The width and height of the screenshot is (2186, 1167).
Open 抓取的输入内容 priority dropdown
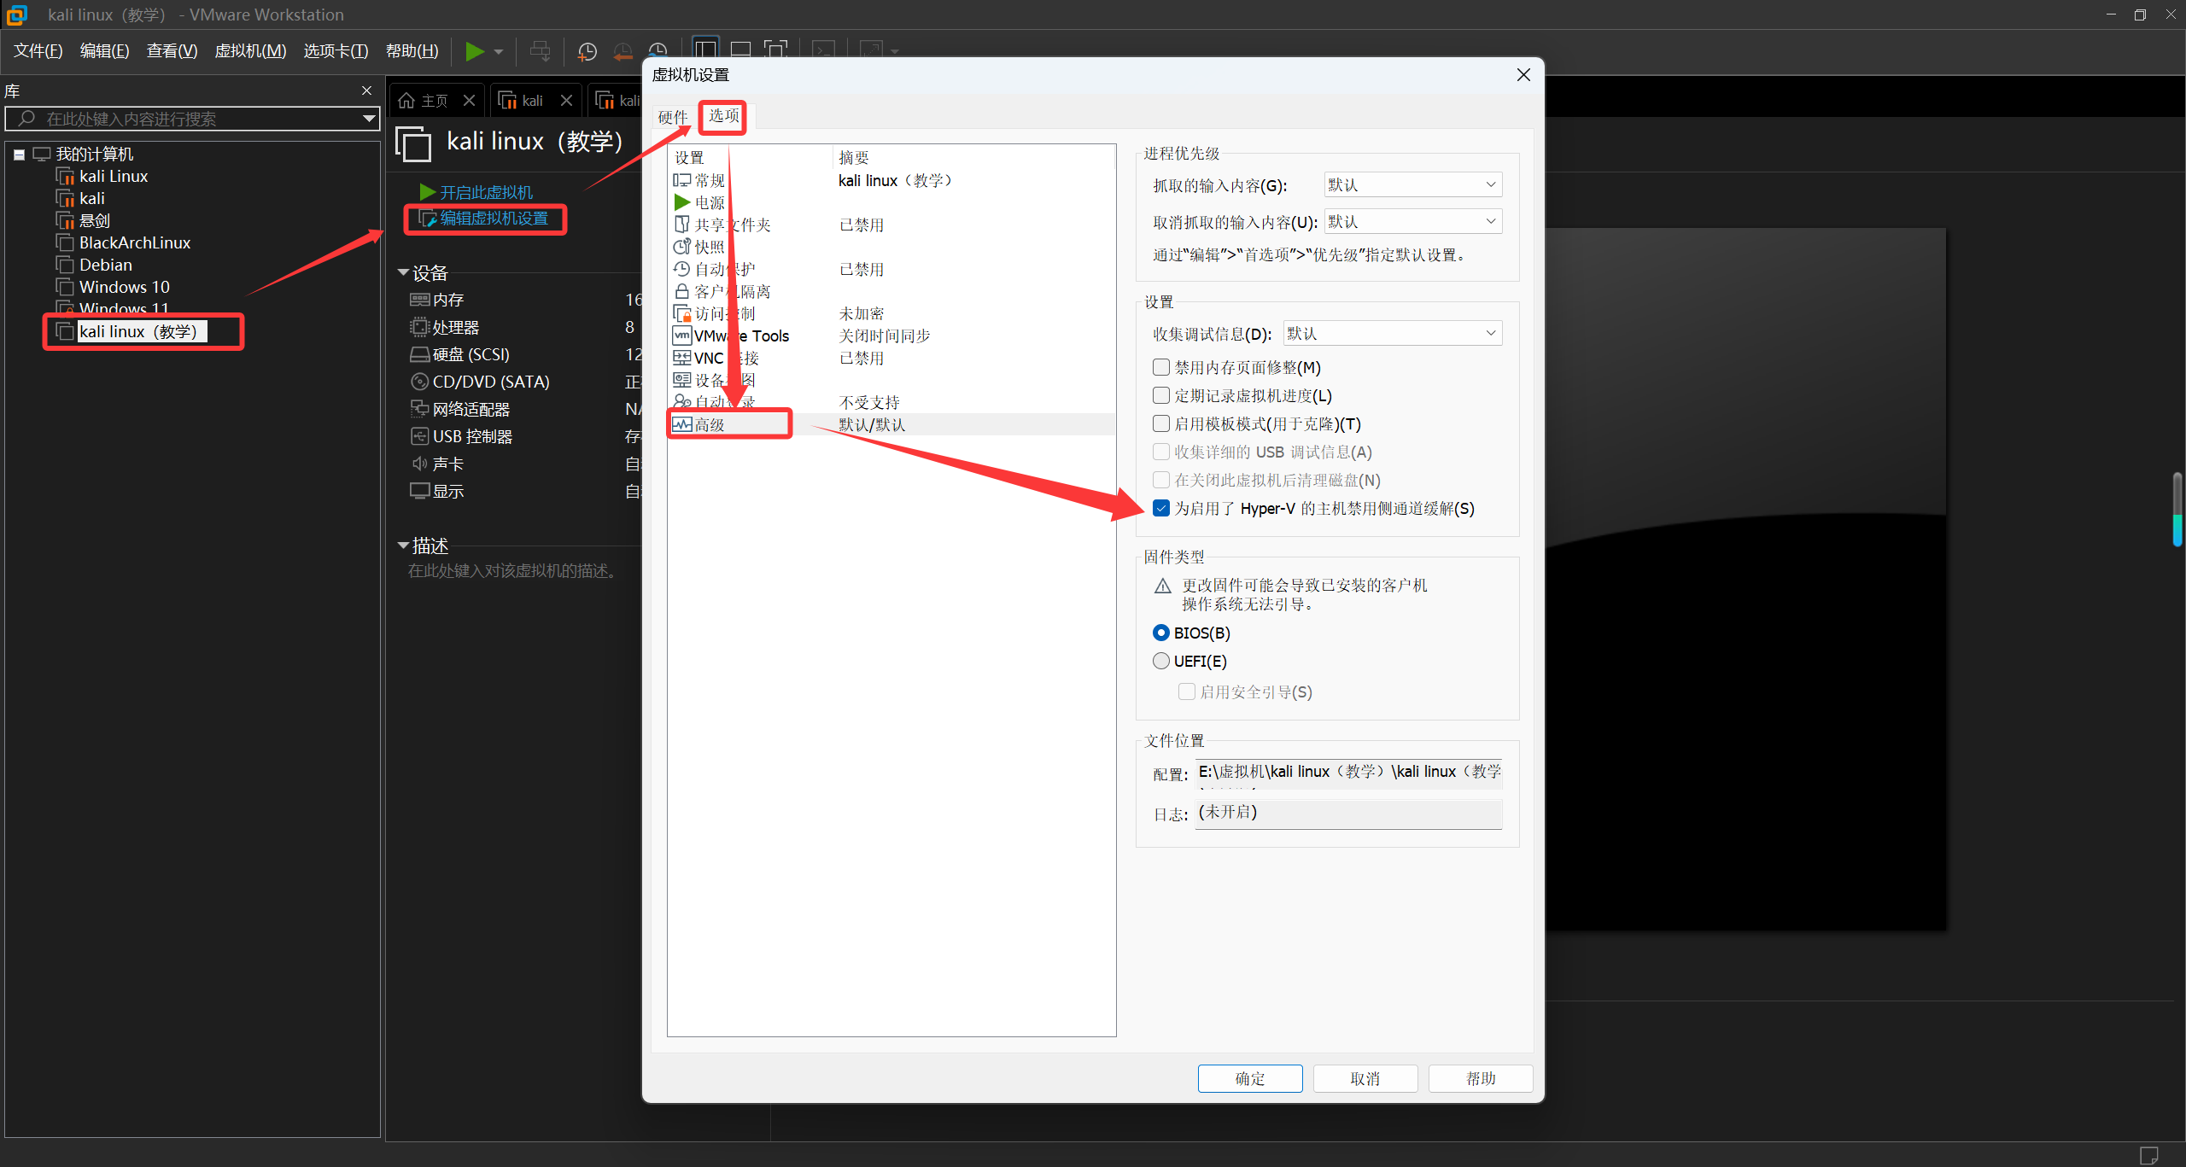tap(1412, 184)
